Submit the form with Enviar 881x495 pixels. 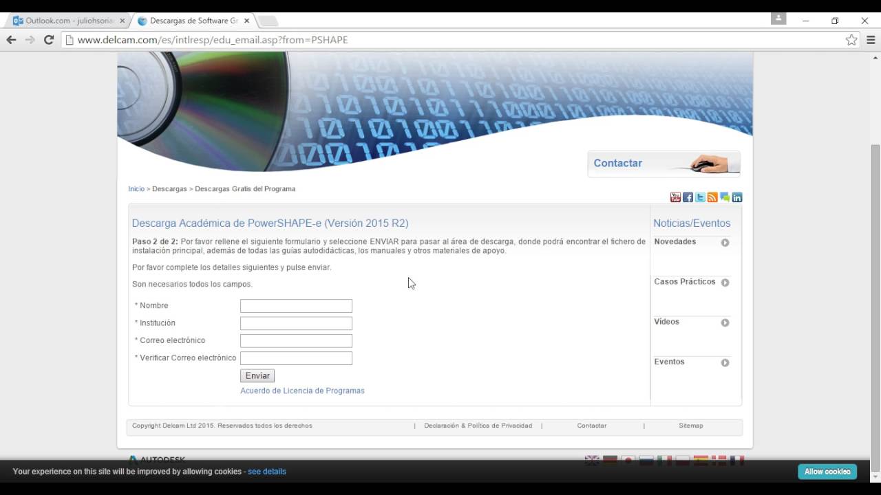[257, 375]
